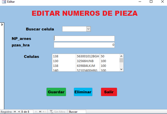This screenshot has height=114, width=167.
Task: Click the green Guardar button
Action: pos(56,92)
